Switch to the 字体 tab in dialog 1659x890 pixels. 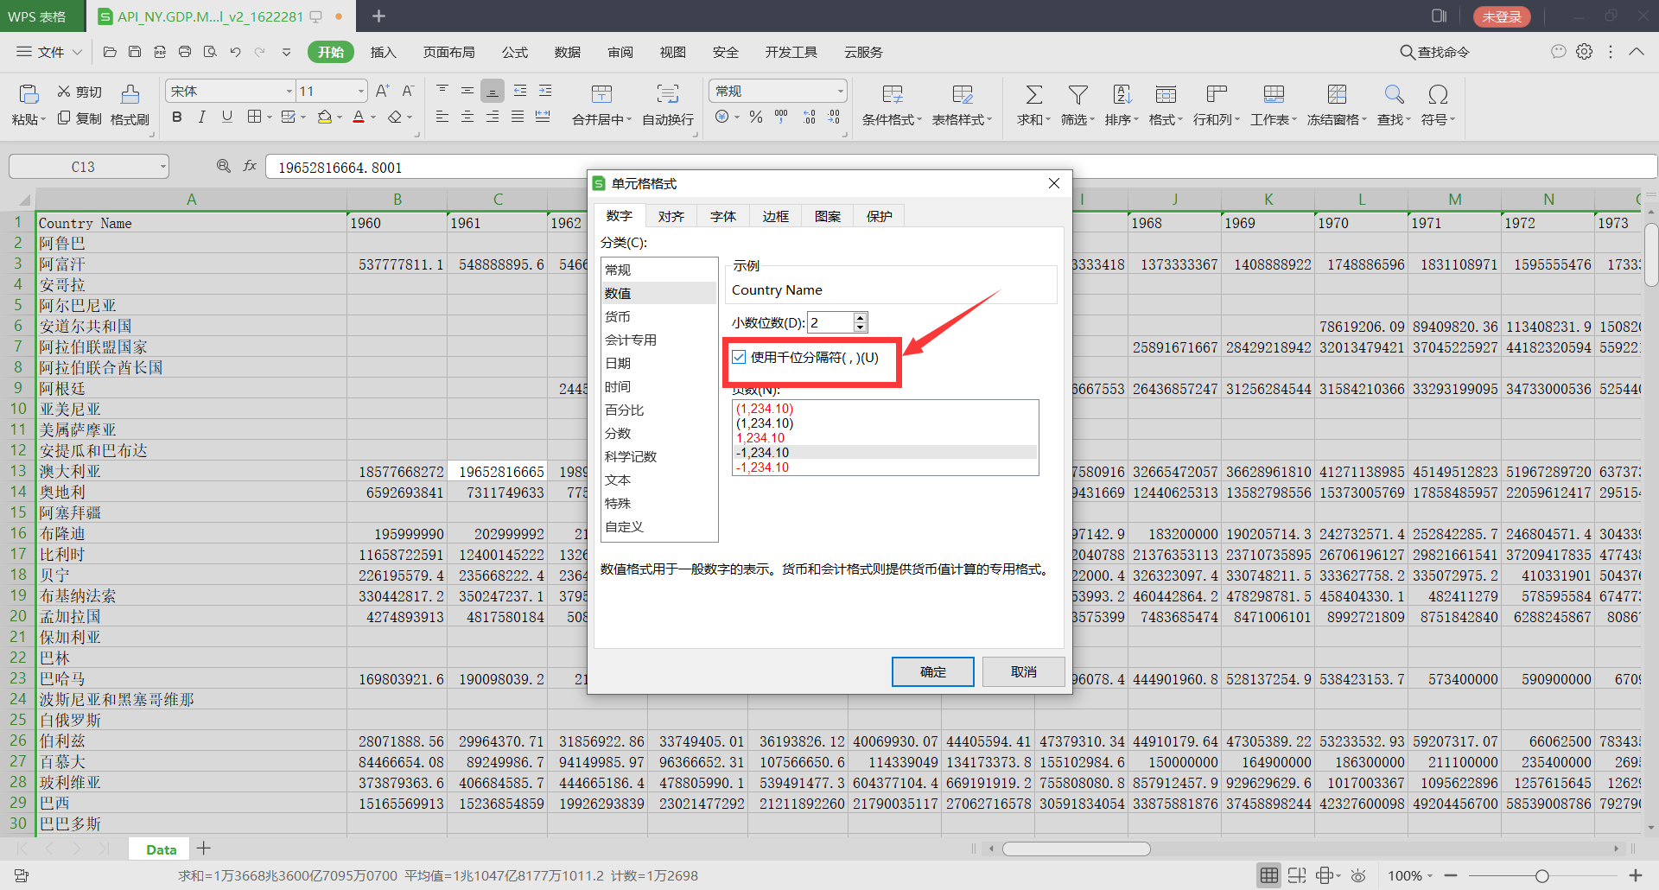tap(722, 216)
